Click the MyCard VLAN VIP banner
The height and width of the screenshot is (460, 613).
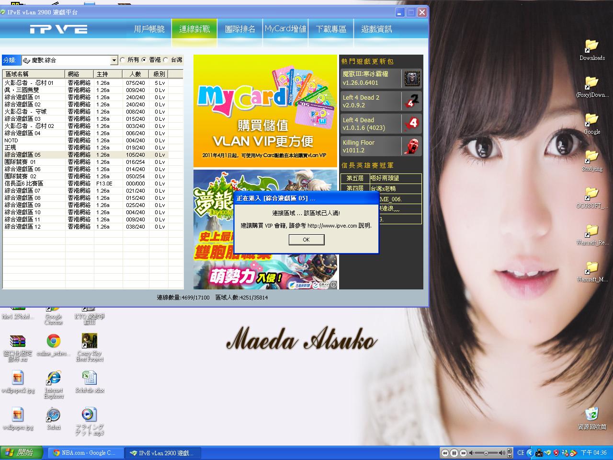265,111
